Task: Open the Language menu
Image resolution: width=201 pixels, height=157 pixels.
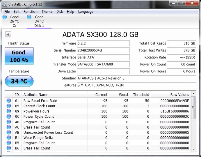Action: [x=86, y=12]
